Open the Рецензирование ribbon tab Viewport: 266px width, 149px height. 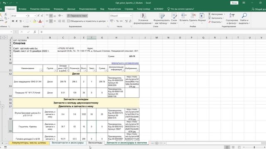pyautogui.click(x=88, y=9)
